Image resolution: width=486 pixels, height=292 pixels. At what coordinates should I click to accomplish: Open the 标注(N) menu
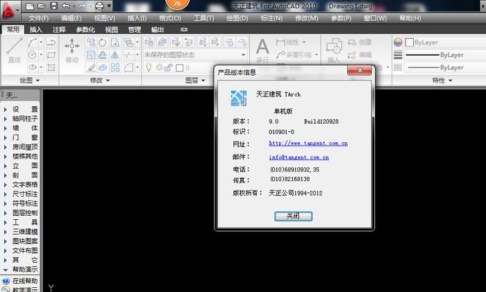[271, 18]
